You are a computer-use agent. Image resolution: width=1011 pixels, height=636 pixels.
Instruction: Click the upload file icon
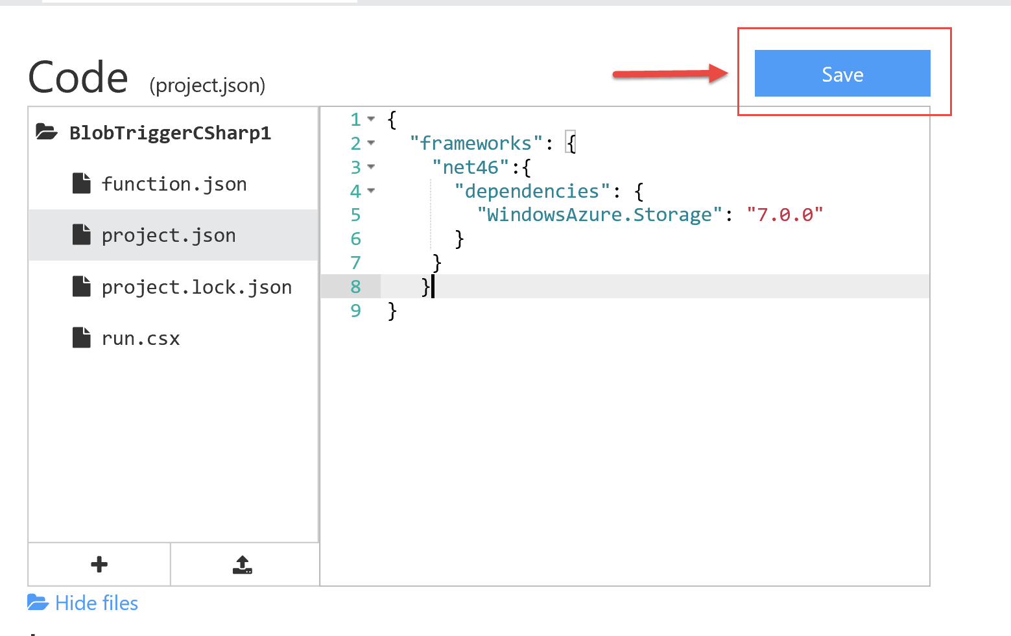pyautogui.click(x=243, y=565)
